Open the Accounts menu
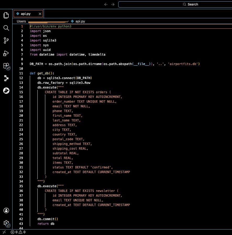The width and height of the screenshot is (232, 235). click(x=6, y=210)
